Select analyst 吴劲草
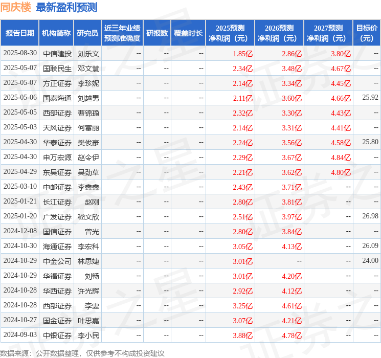Screen dimensions: 381x358 click(88, 172)
